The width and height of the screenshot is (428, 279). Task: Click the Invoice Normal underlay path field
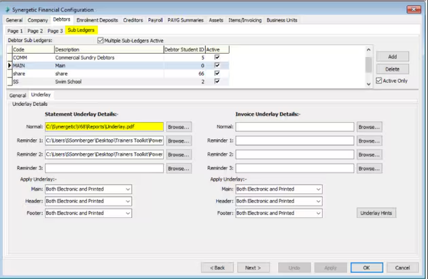294,127
